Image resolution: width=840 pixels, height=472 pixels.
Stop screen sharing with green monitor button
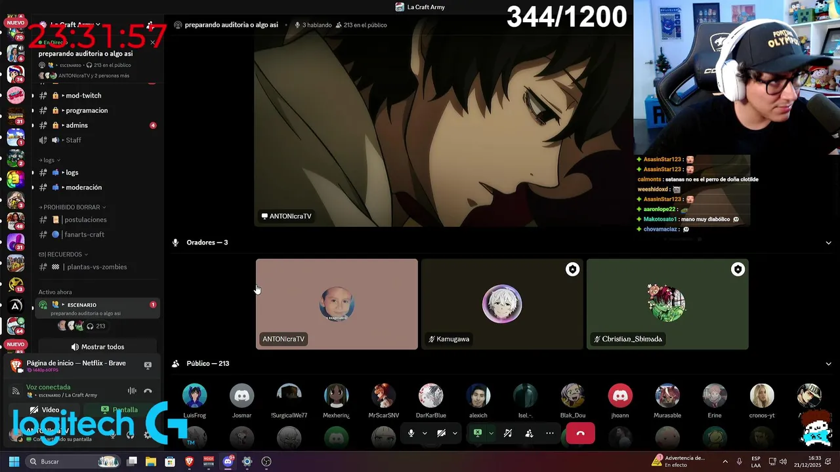[478, 433]
